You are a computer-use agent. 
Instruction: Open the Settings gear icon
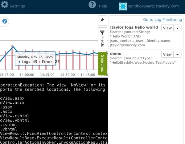(x=4, y=5)
